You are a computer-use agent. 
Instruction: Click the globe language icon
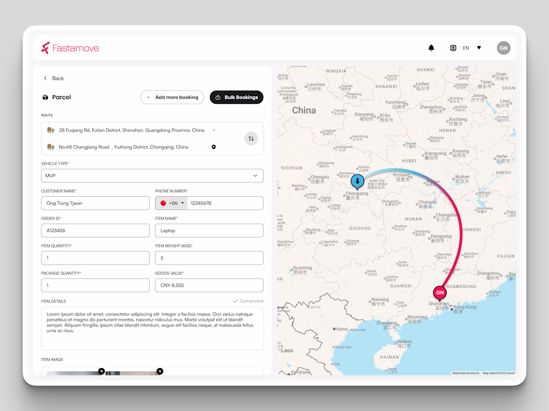453,48
